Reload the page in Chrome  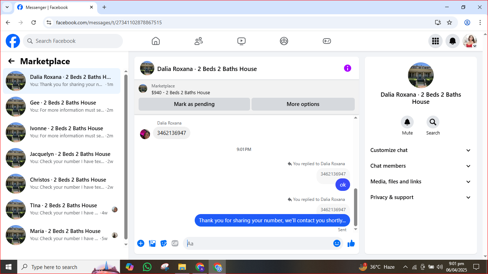tap(34, 22)
